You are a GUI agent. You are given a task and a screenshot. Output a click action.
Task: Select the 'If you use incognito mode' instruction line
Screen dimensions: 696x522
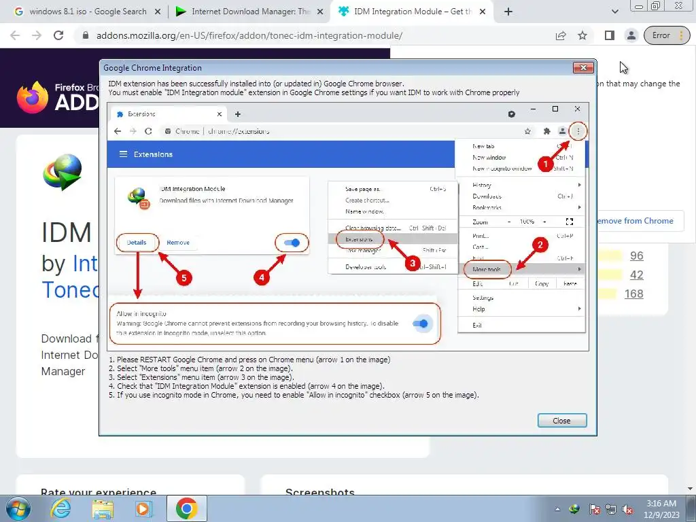294,395
